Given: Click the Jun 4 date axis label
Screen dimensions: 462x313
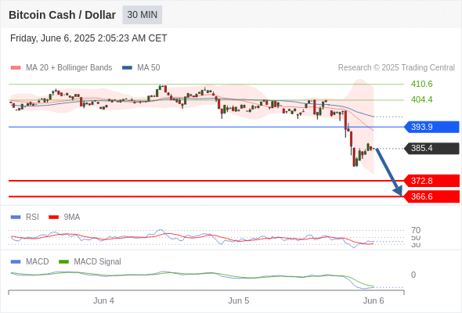Looking at the screenshot, I should pyautogui.click(x=103, y=300).
